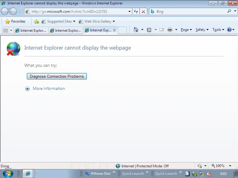Expand More information chevron
The height and width of the screenshot is (178, 238).
click(27, 89)
